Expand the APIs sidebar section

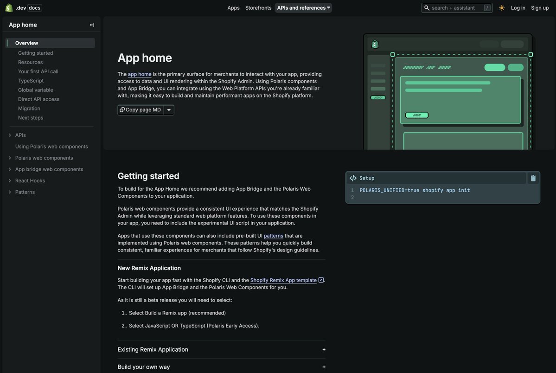click(x=10, y=135)
